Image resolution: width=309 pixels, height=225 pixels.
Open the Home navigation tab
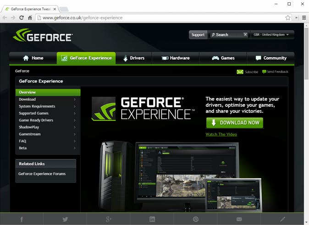coord(33,58)
